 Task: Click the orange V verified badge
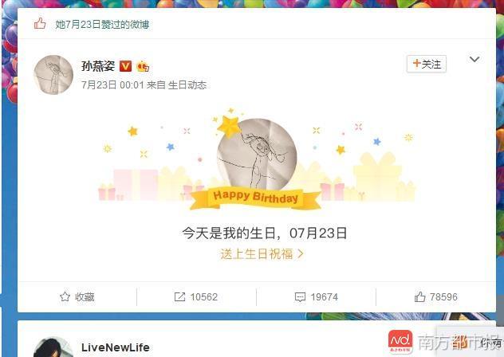[x=125, y=66]
